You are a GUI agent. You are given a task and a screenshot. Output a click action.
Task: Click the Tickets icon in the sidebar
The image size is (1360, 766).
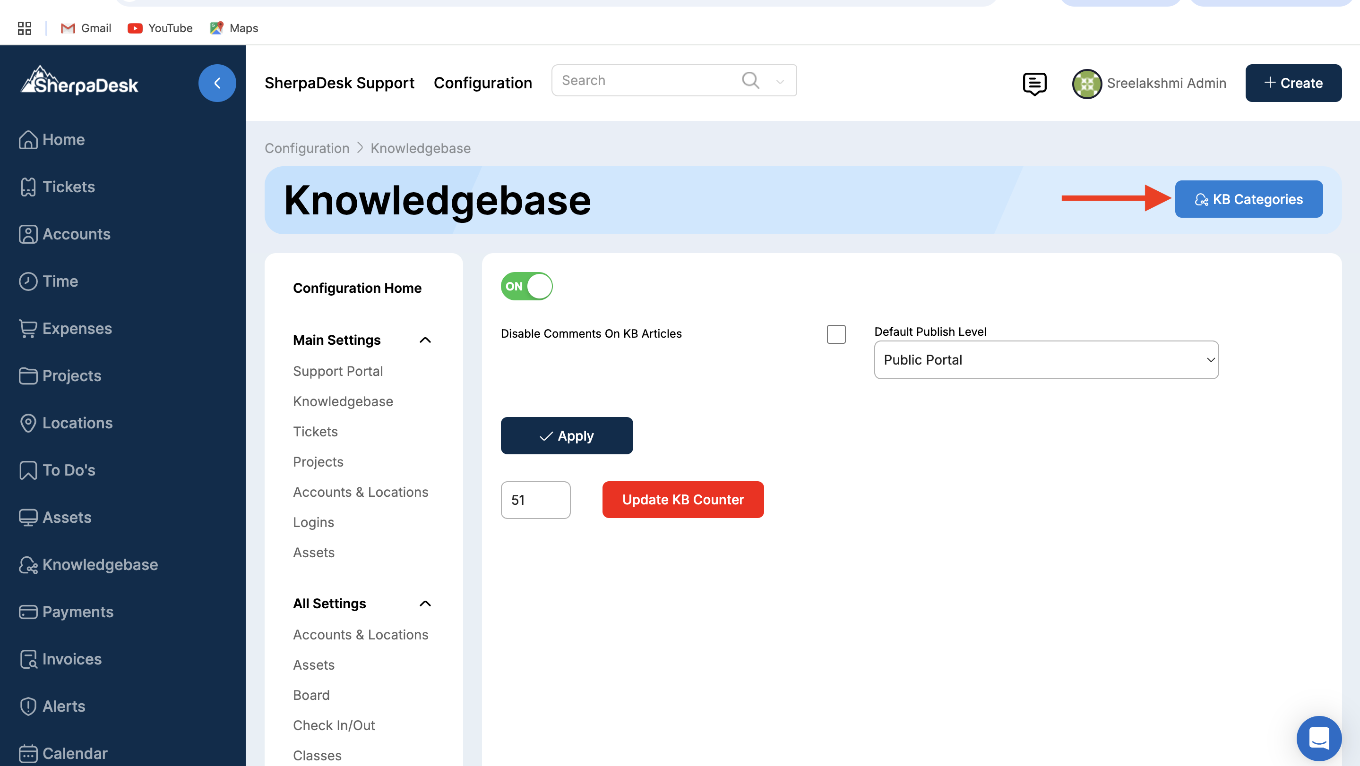click(x=28, y=187)
